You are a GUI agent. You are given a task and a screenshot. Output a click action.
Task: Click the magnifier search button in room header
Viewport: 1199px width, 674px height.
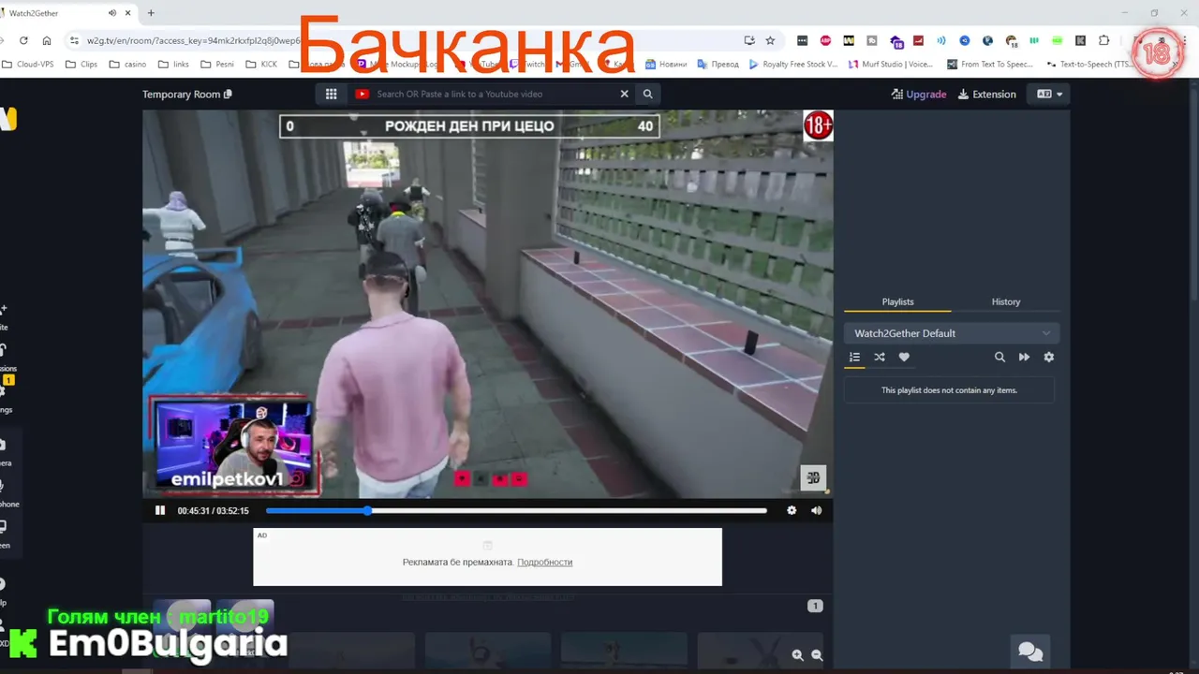647,94
